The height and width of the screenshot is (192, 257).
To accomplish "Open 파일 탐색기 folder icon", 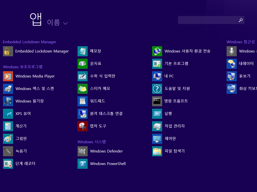I will click(157, 151).
